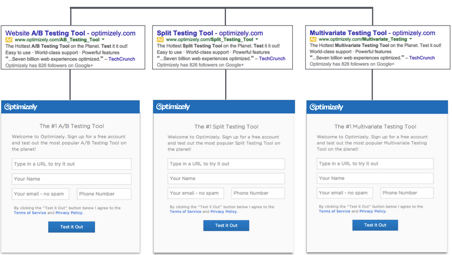Open the Website A/B Testing Tool ad headline
The width and height of the screenshot is (452, 255).
70,33
